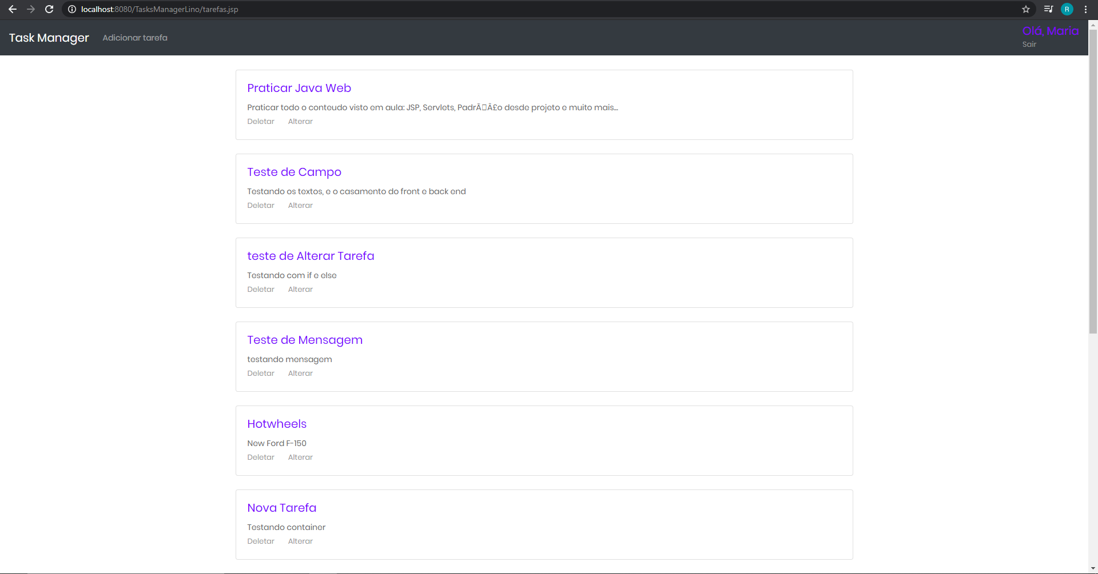Image resolution: width=1098 pixels, height=574 pixels.
Task: Open the Adicionar tarefa navigation item
Action: tap(134, 38)
